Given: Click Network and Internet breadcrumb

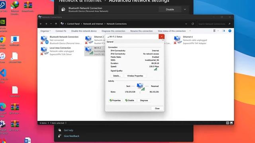Looking at the screenshot, I should [93, 24].
